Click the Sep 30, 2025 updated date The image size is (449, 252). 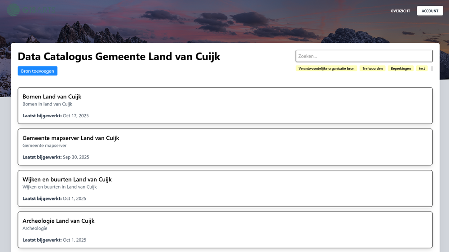tap(76, 157)
